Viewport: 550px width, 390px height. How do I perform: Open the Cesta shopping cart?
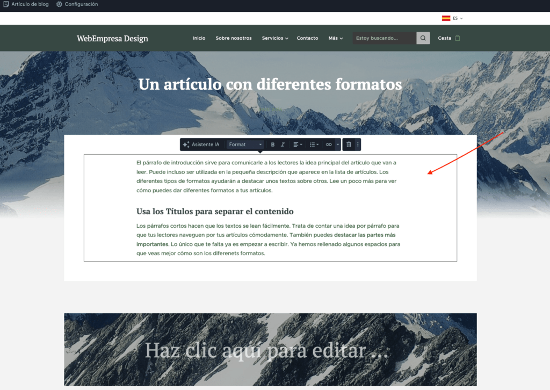click(449, 38)
